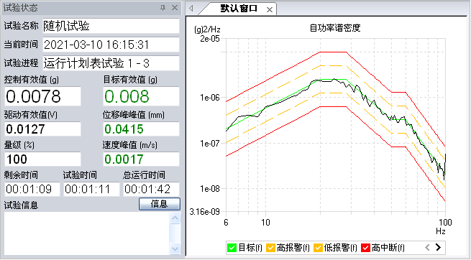Click the 试验名称 field 随机试验
This screenshot has height=260, width=471.
point(111,26)
